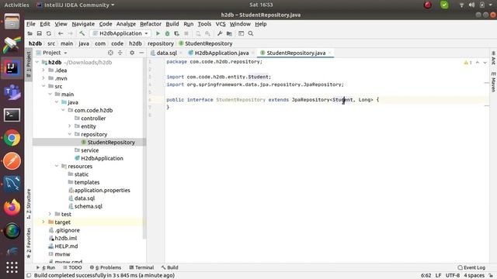497x279 pixels.
Task: Open the TODO tool window
Action: [x=72, y=267]
